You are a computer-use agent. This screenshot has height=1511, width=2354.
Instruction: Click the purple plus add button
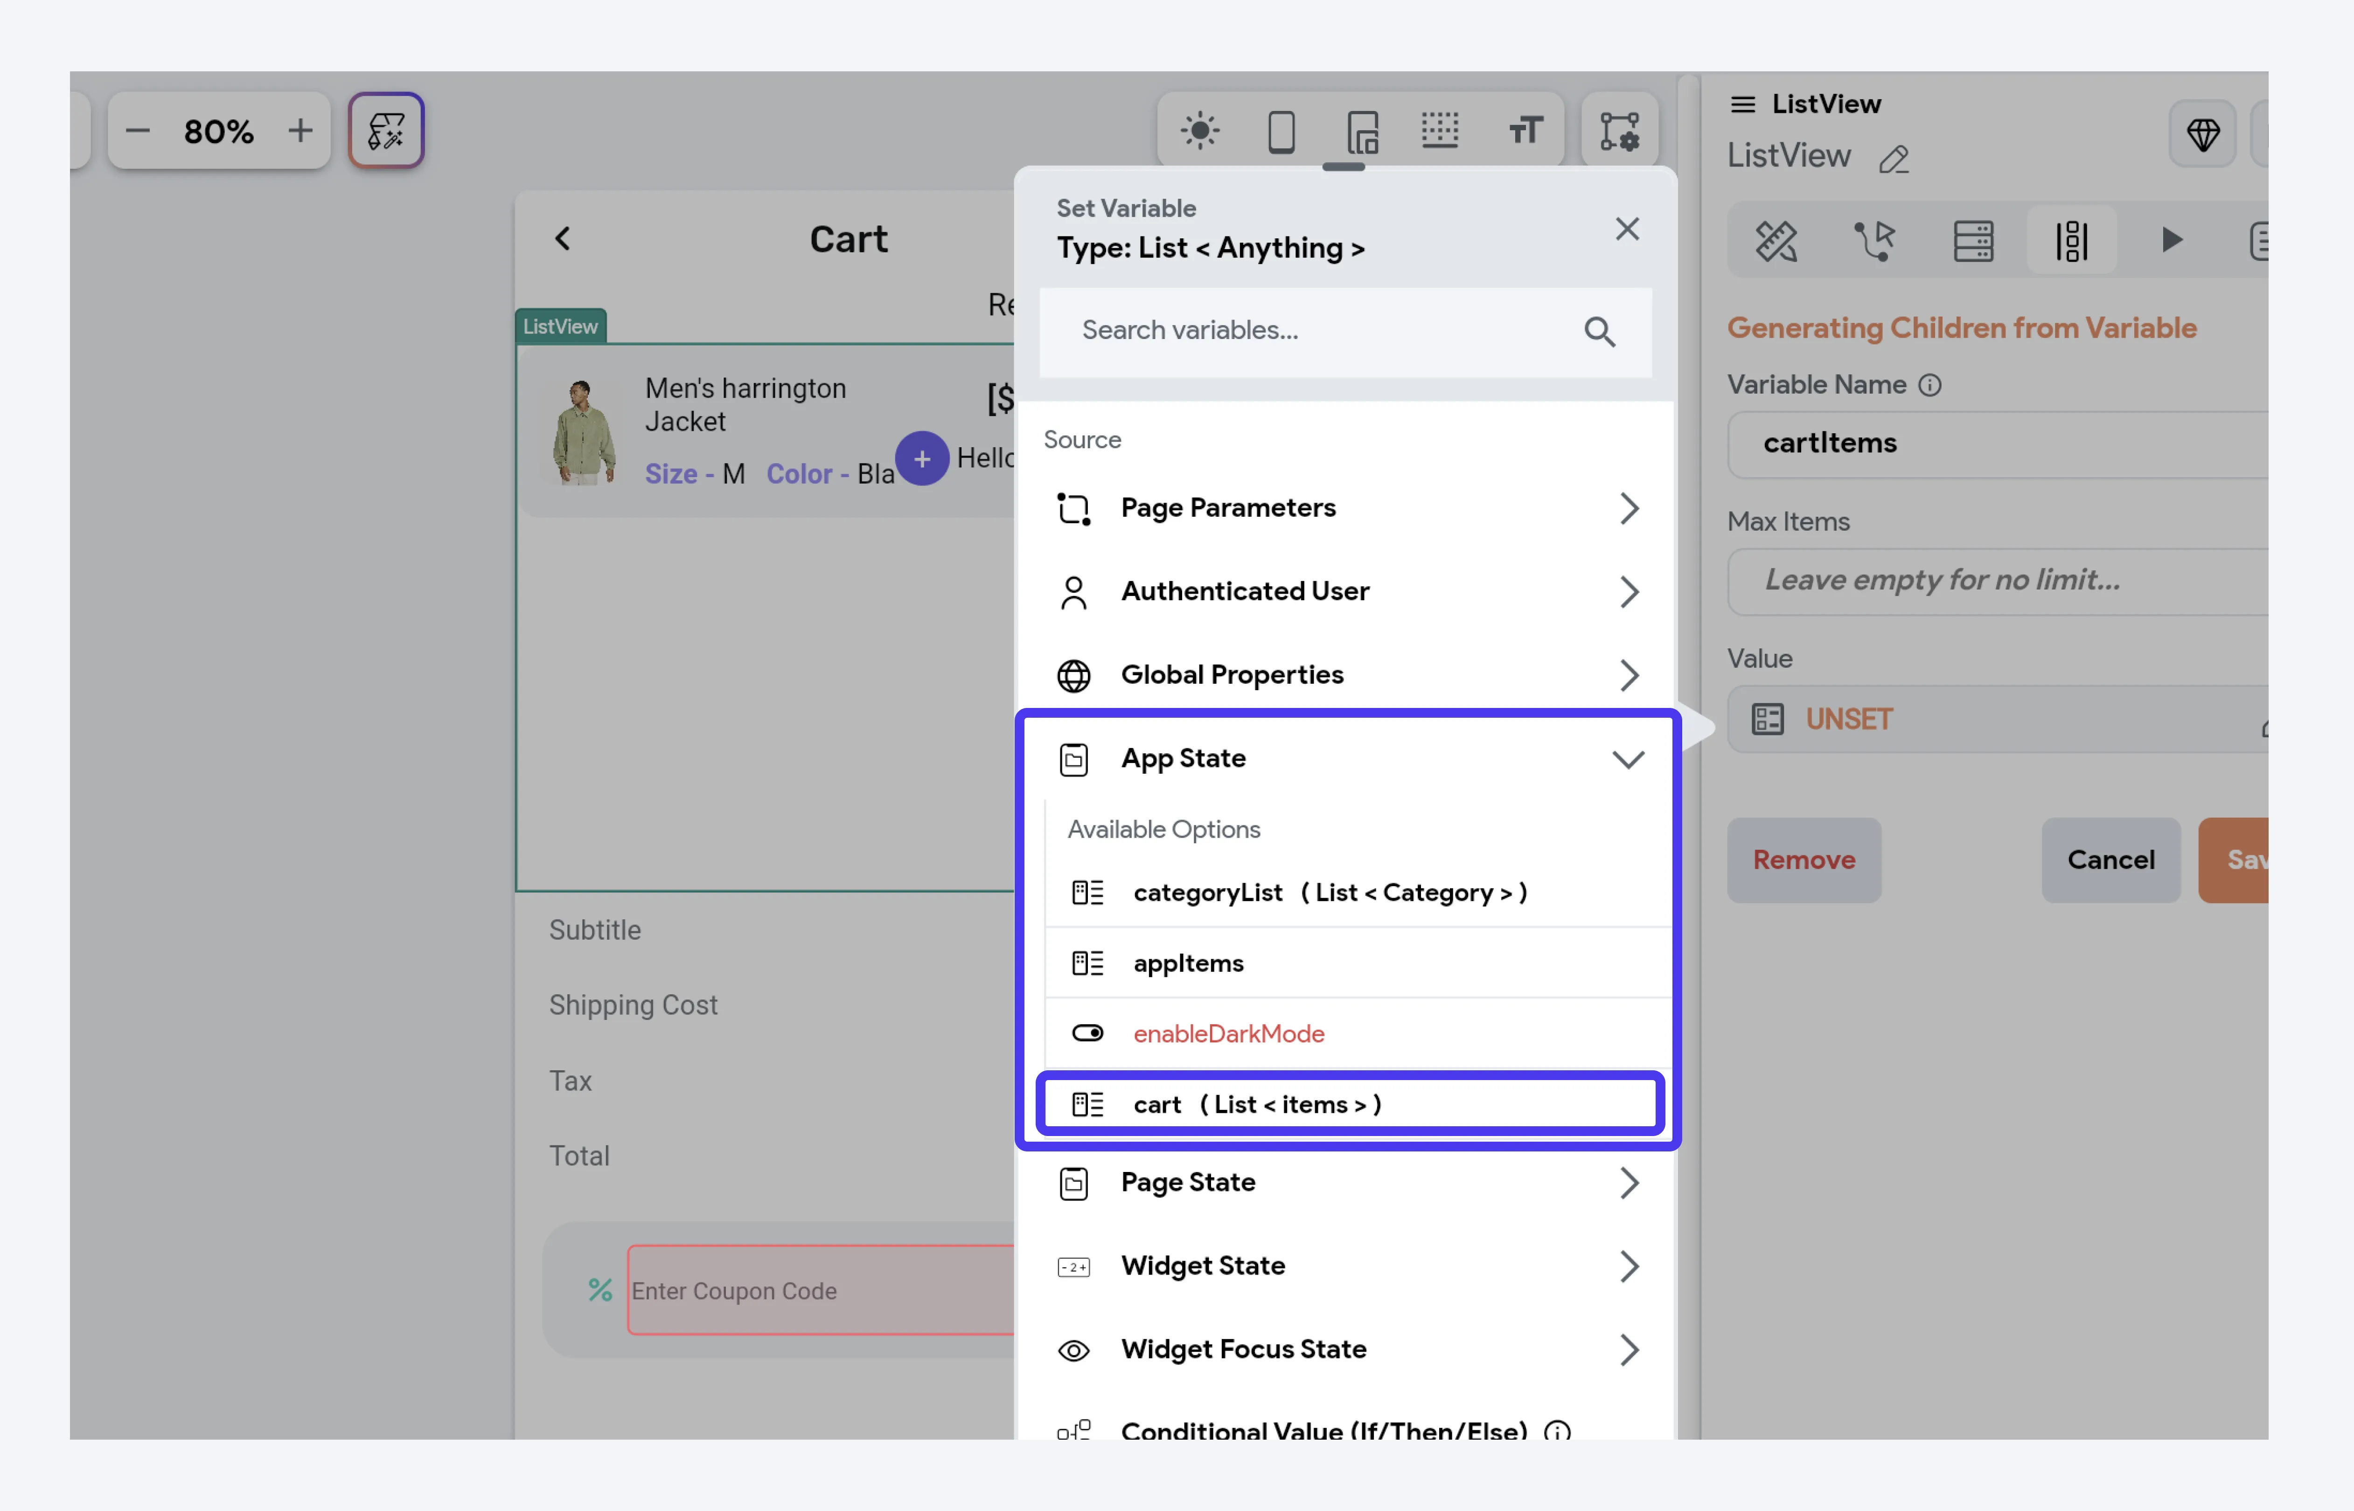tap(921, 458)
